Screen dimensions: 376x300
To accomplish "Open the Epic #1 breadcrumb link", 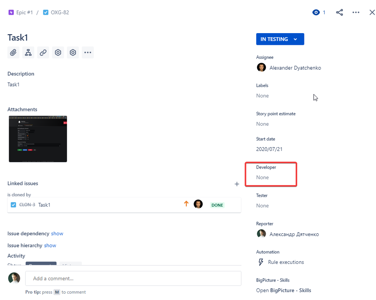I will pyautogui.click(x=24, y=12).
